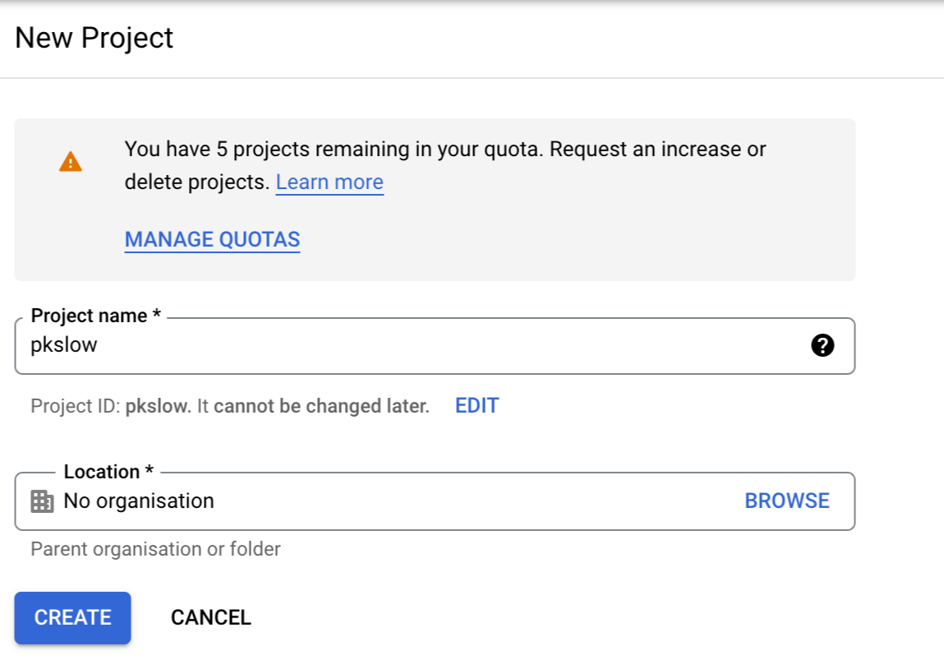Click BROWSE to choose a location

[786, 501]
